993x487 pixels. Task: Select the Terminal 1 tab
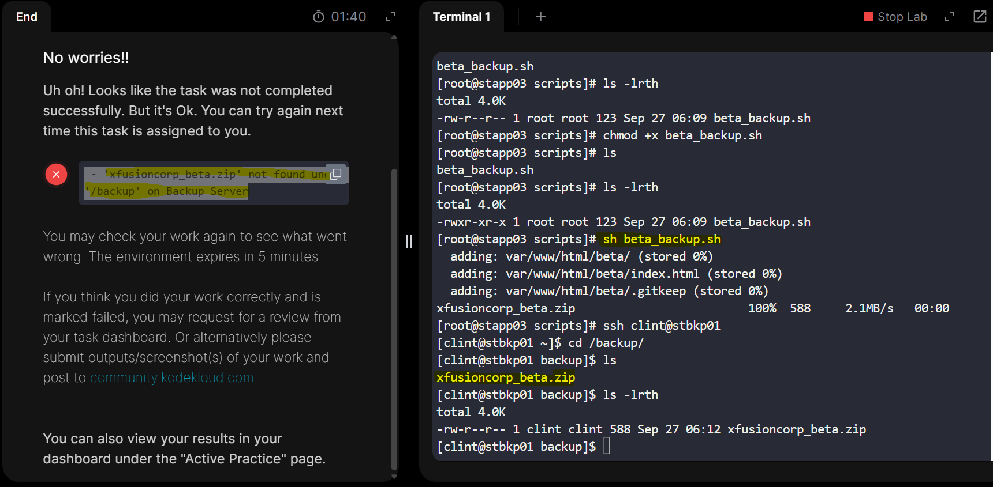click(x=461, y=17)
